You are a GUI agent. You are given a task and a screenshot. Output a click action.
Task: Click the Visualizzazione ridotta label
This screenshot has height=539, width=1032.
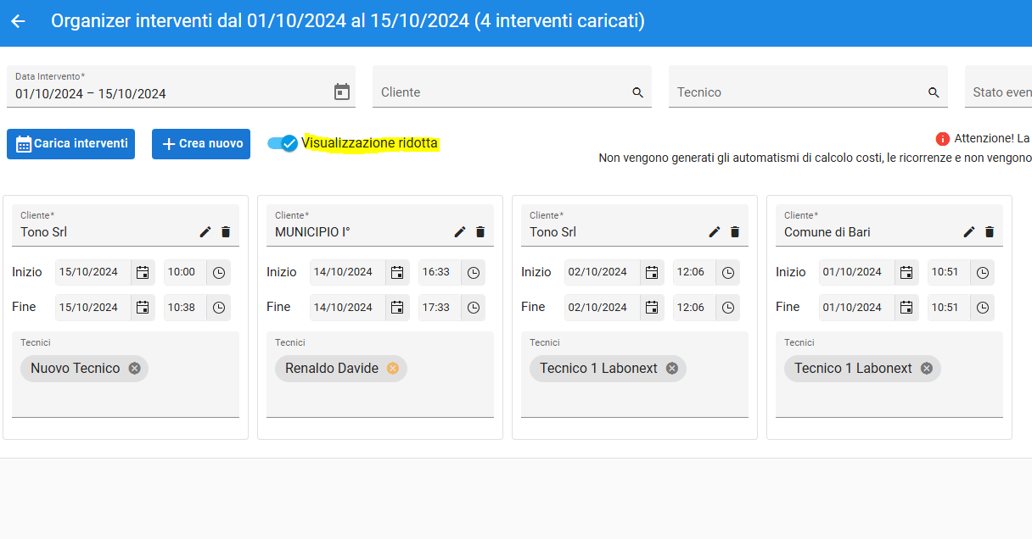(370, 143)
